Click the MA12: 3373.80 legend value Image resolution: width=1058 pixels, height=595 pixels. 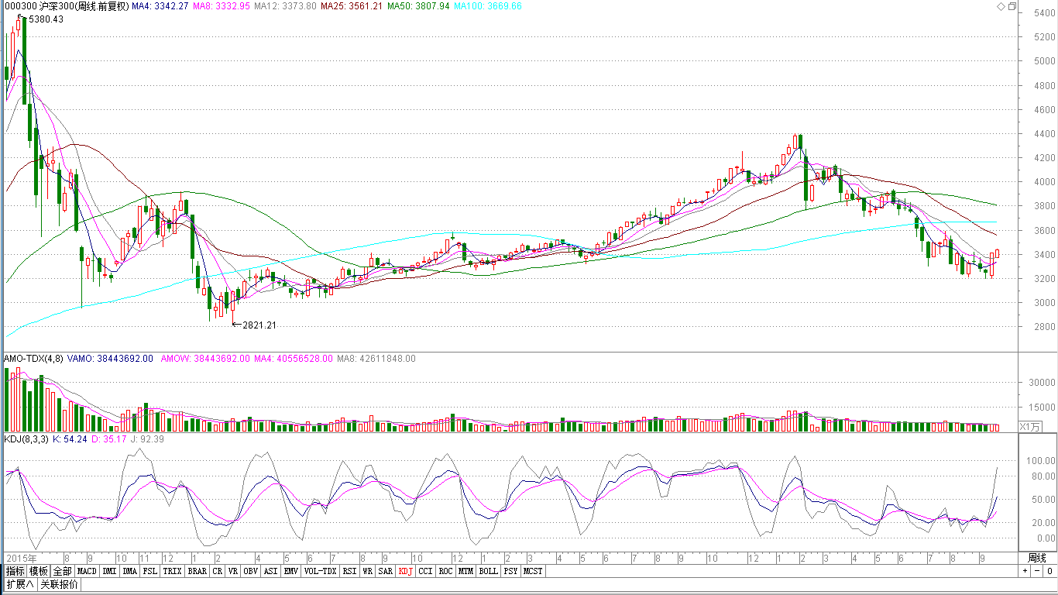[286, 6]
